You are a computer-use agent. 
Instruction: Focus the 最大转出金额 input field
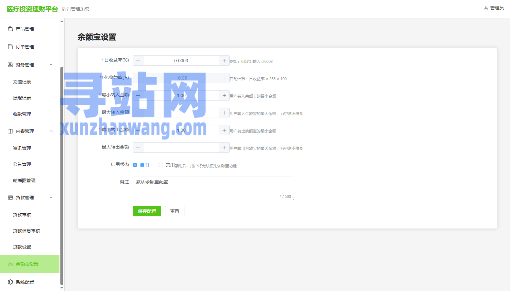click(181, 148)
